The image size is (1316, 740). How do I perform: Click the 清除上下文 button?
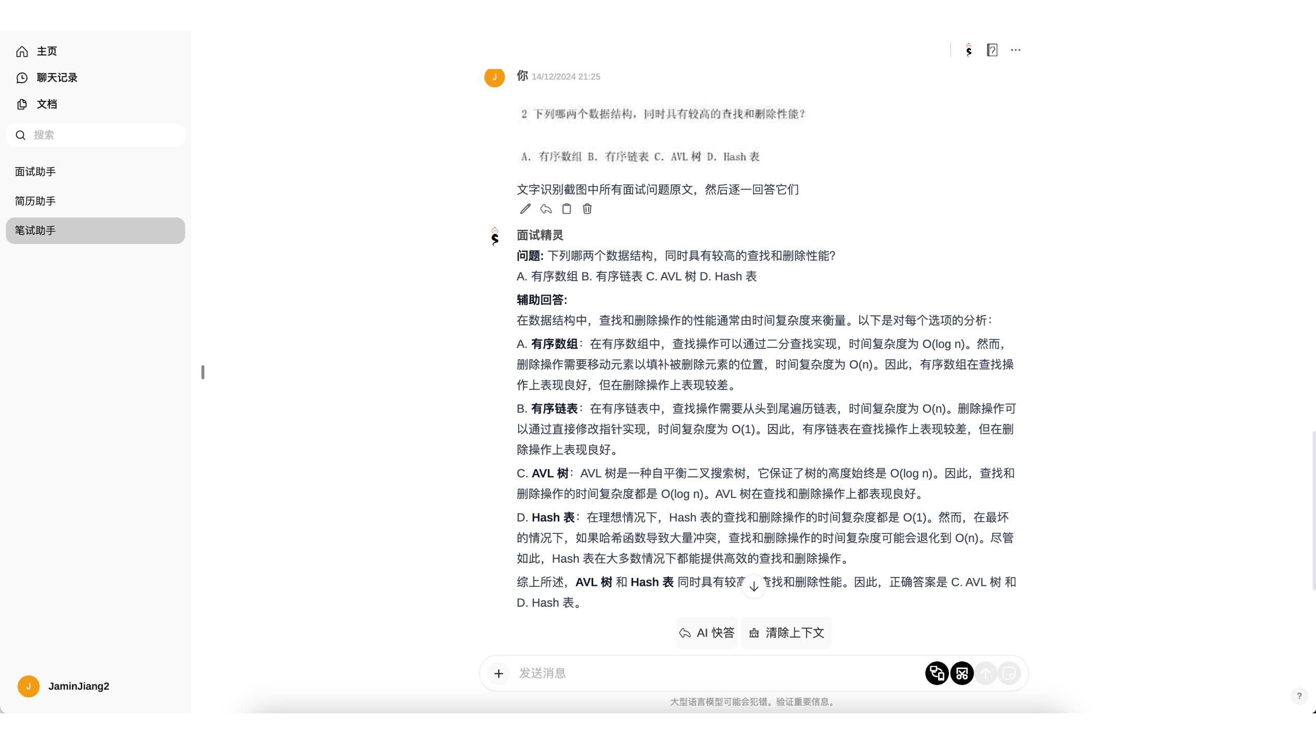(787, 633)
